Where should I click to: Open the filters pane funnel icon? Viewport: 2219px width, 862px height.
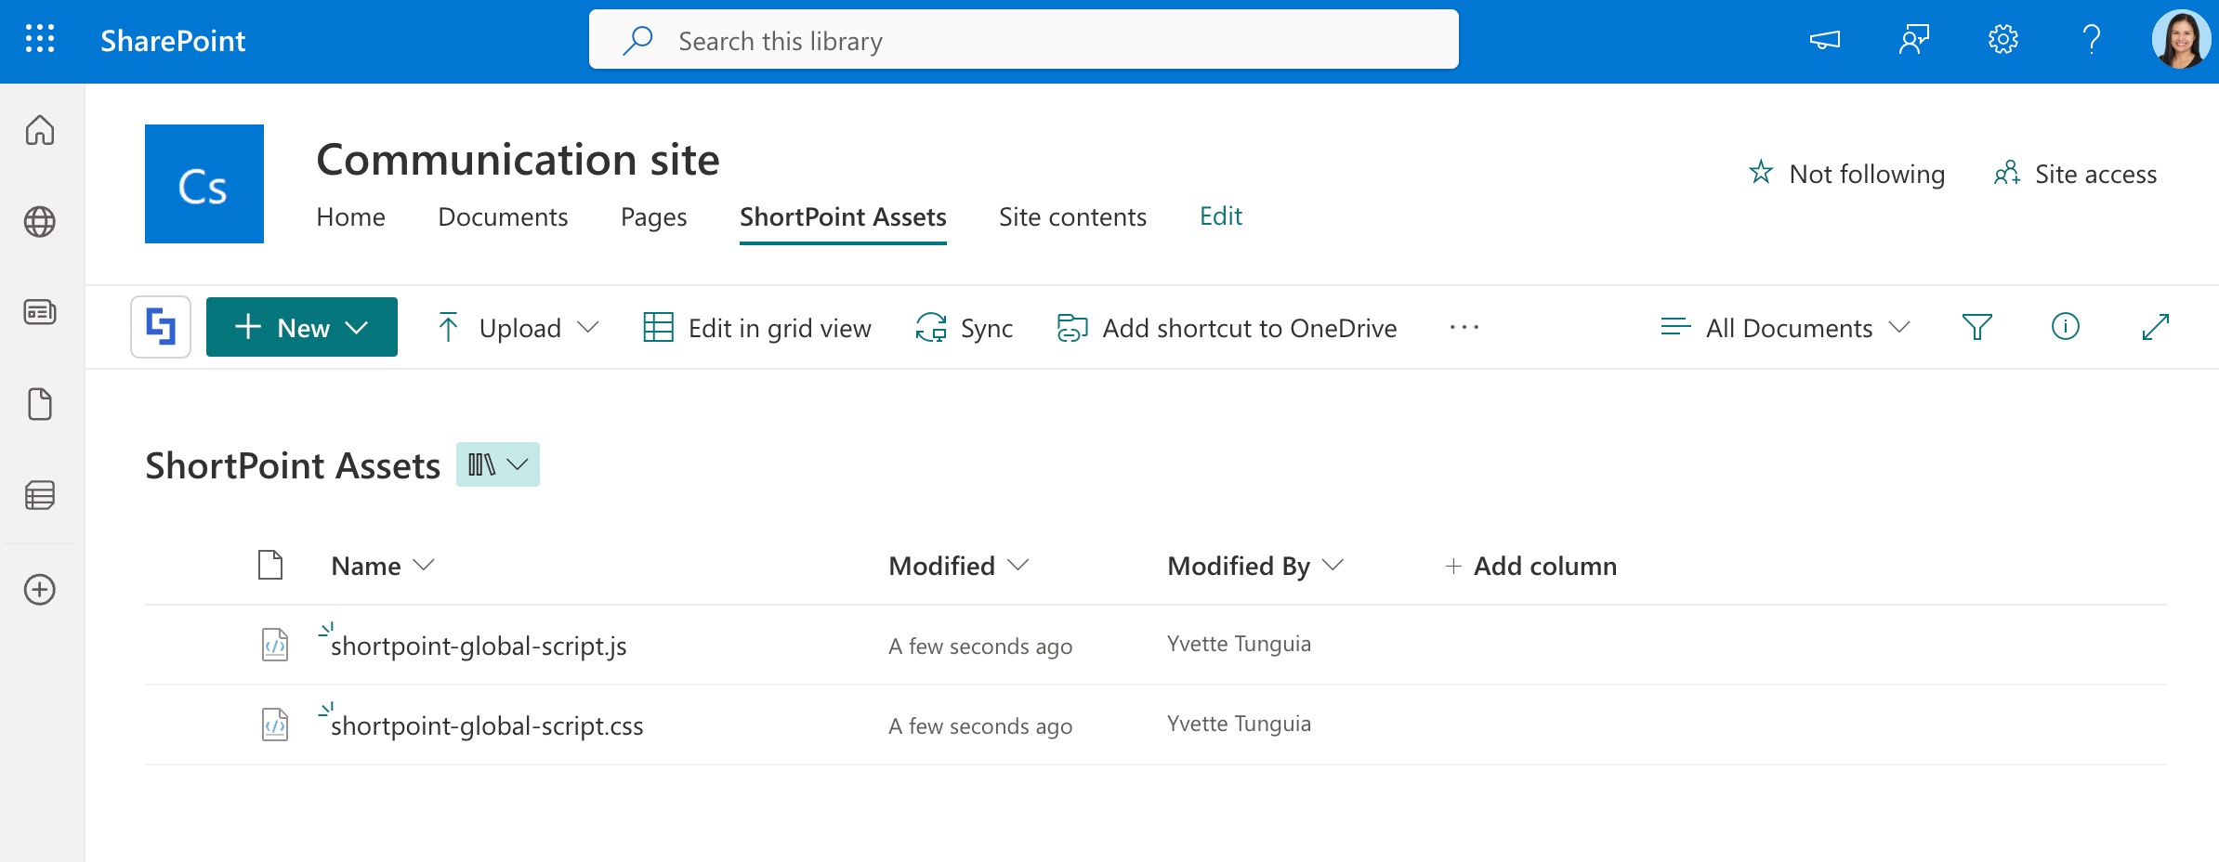(x=1977, y=327)
